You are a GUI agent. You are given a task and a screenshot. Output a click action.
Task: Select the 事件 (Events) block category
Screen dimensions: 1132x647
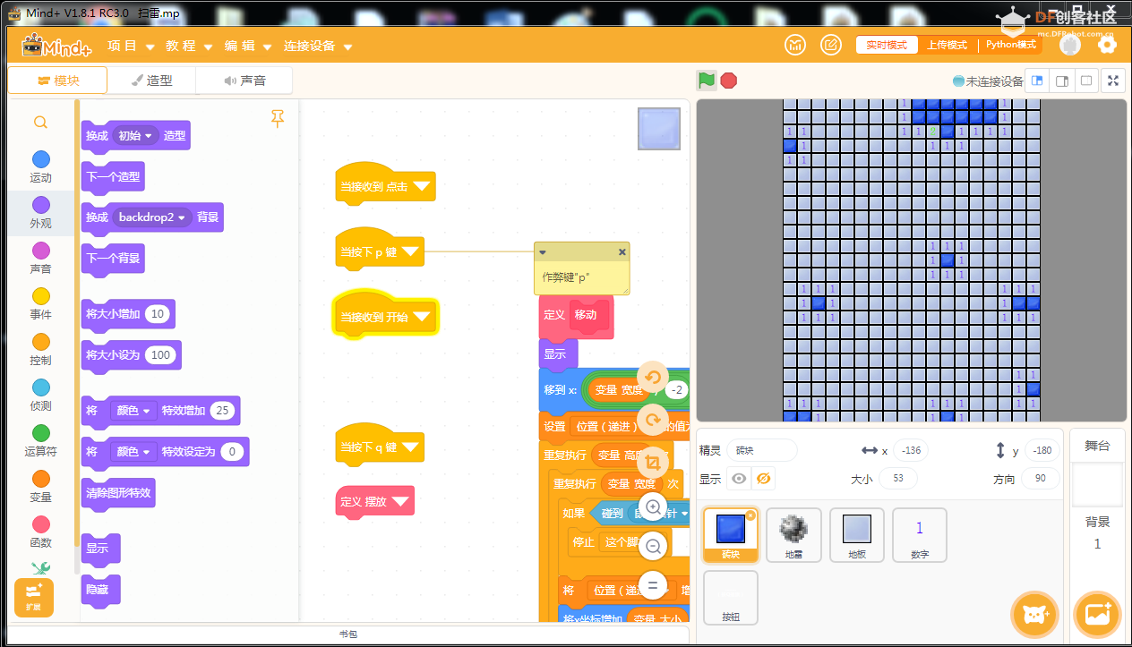pyautogui.click(x=40, y=303)
